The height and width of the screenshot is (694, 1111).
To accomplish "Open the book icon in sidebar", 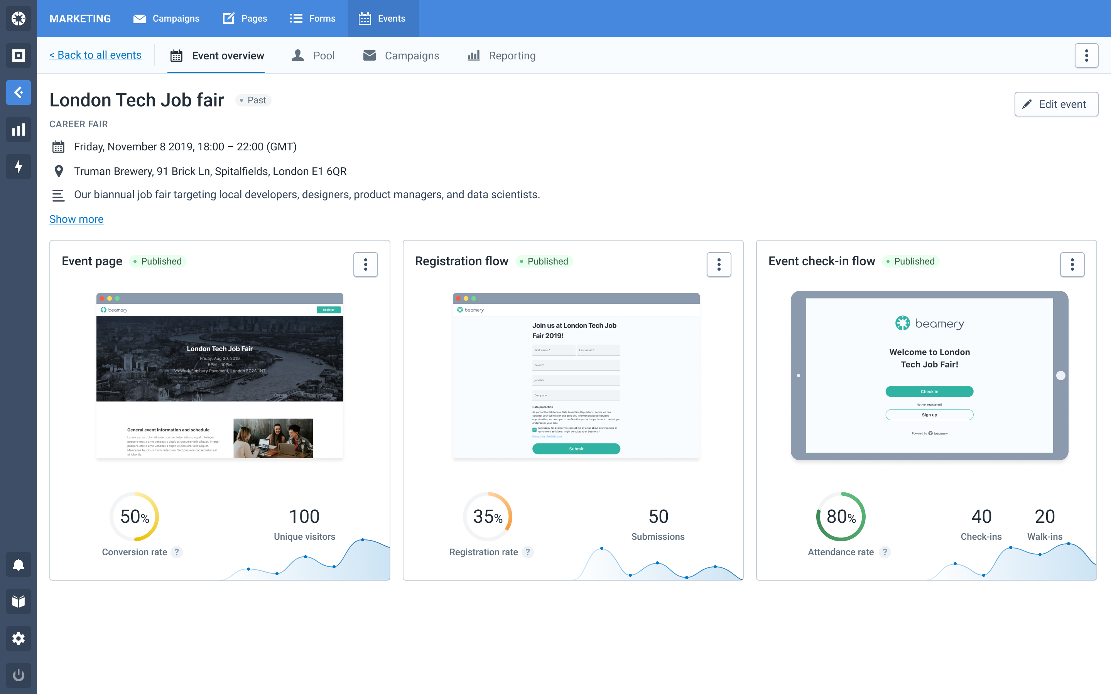I will [19, 601].
